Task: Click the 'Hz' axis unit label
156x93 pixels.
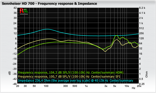Action: 134,88
